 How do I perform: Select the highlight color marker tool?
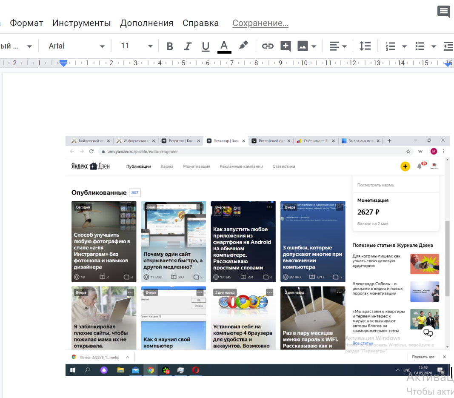coord(243,46)
